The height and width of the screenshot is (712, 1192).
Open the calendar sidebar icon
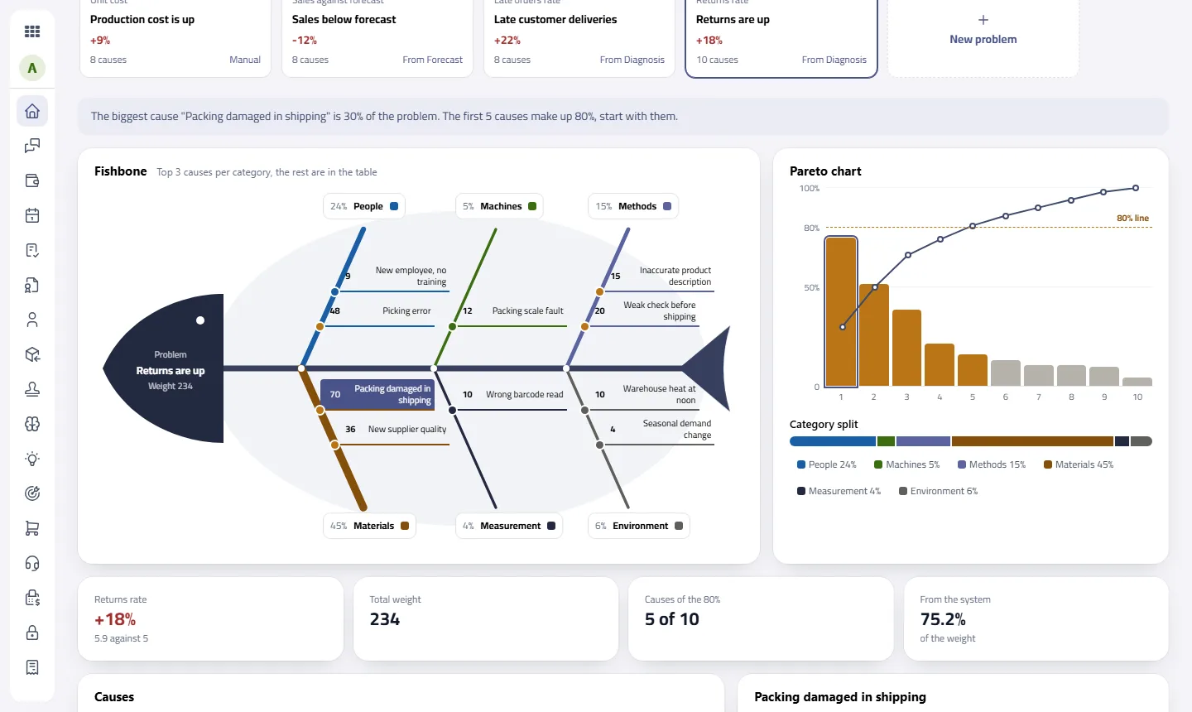[x=32, y=215]
